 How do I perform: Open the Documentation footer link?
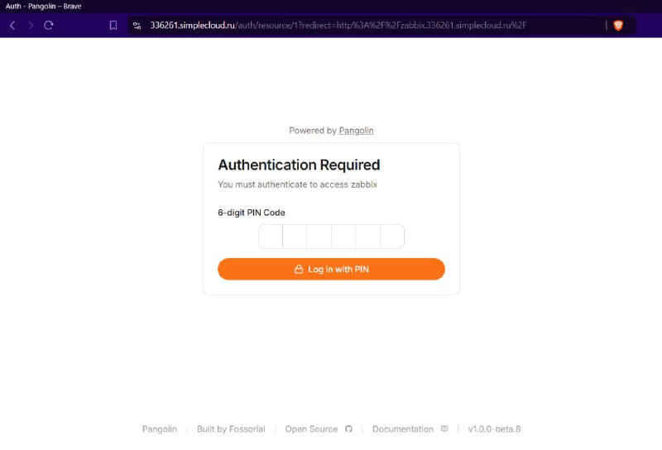point(403,428)
